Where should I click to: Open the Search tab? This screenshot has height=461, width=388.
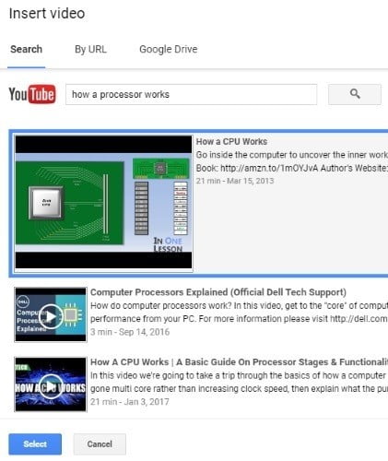[x=27, y=49]
